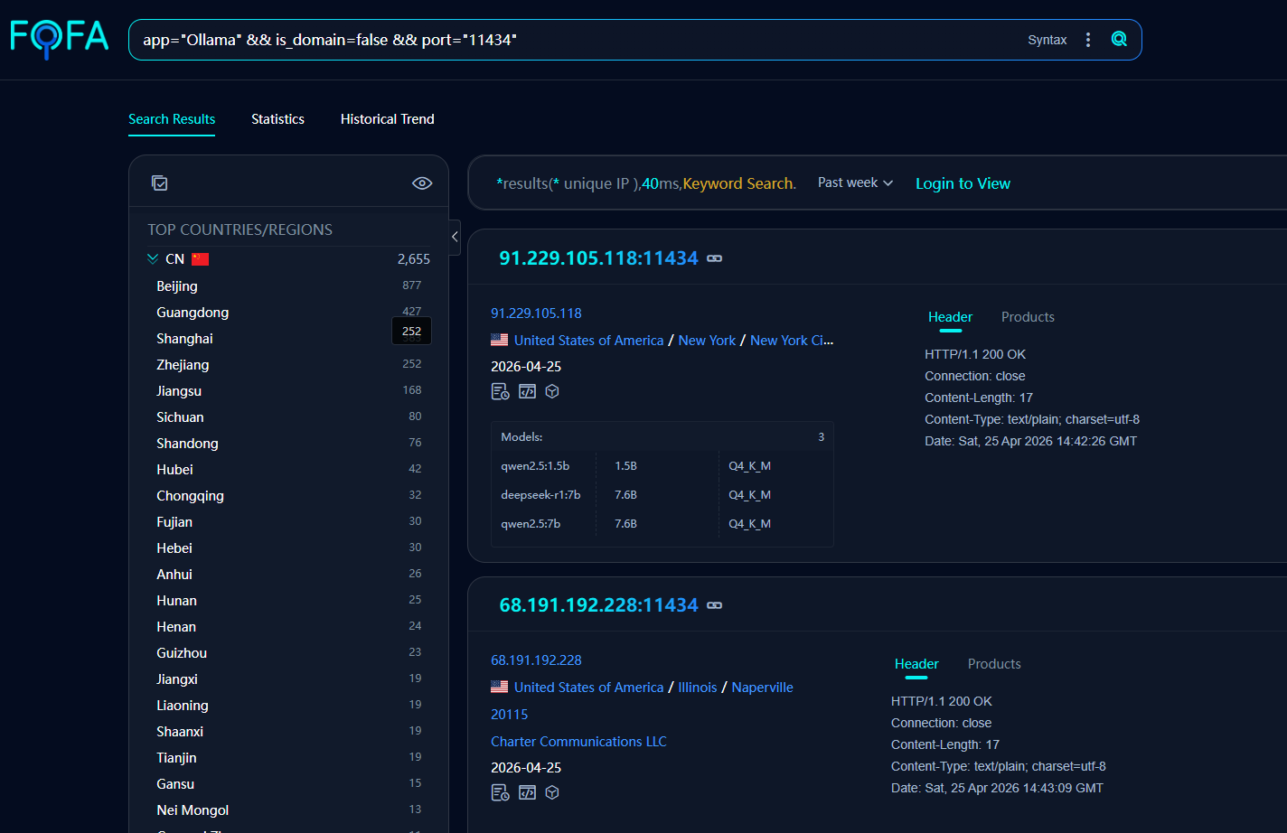Filter by Beijing region

tap(177, 286)
